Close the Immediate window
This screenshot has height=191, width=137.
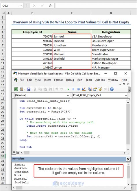point(128,159)
